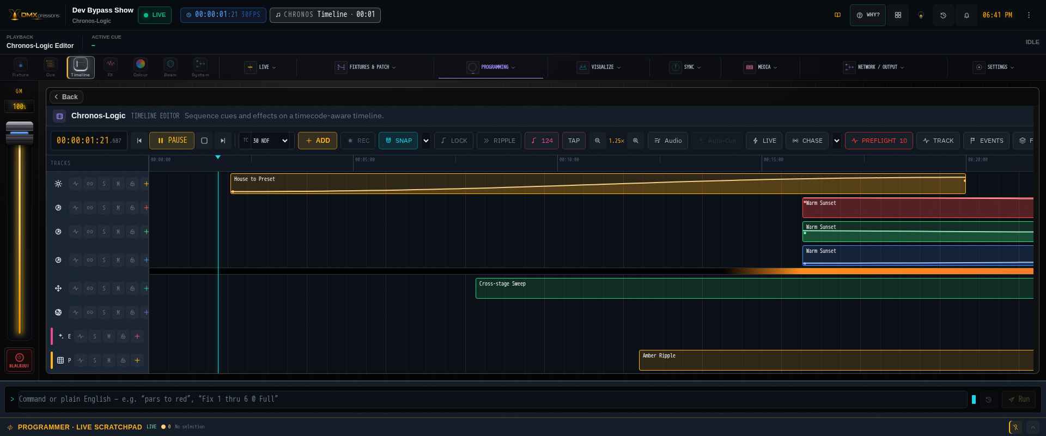Screen dimensions: 1046x436
Task: Open the history clock icon in header
Action: [x=944, y=15]
